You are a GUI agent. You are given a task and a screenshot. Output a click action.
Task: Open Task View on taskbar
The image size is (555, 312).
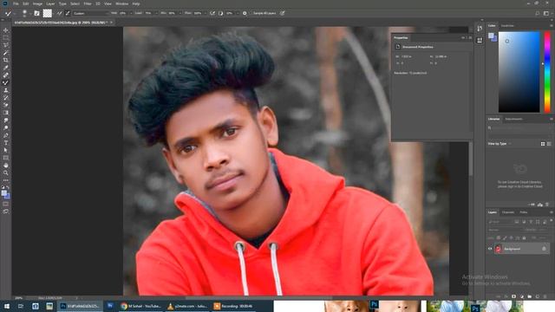click(x=21, y=306)
